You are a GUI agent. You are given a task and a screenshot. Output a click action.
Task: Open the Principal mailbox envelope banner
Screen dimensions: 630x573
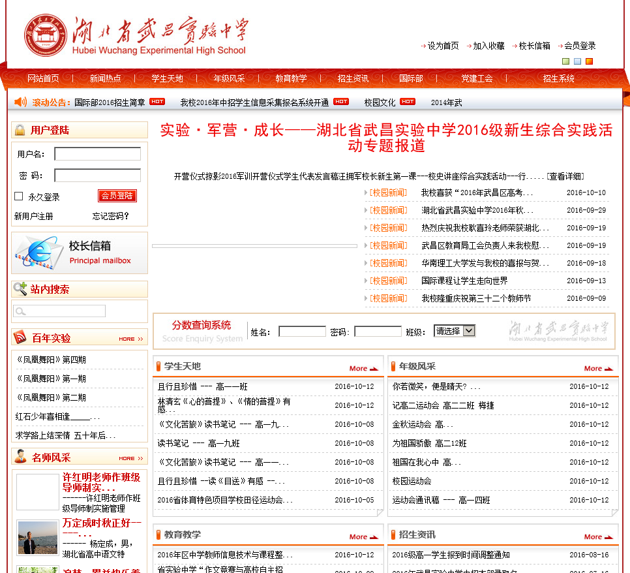pos(80,253)
